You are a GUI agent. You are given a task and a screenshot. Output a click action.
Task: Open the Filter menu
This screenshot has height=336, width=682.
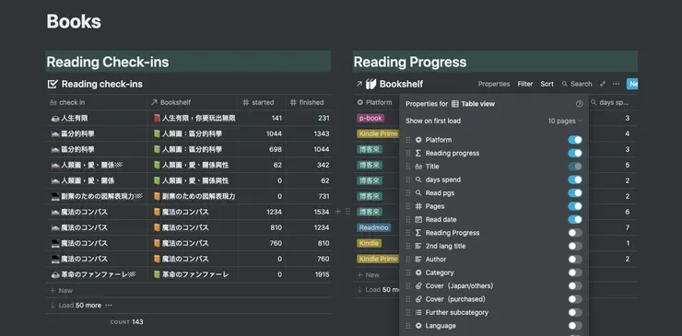point(525,84)
